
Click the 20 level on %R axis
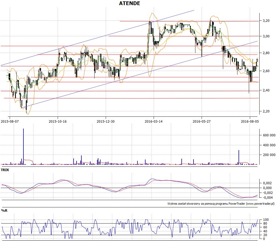tap(265, 235)
